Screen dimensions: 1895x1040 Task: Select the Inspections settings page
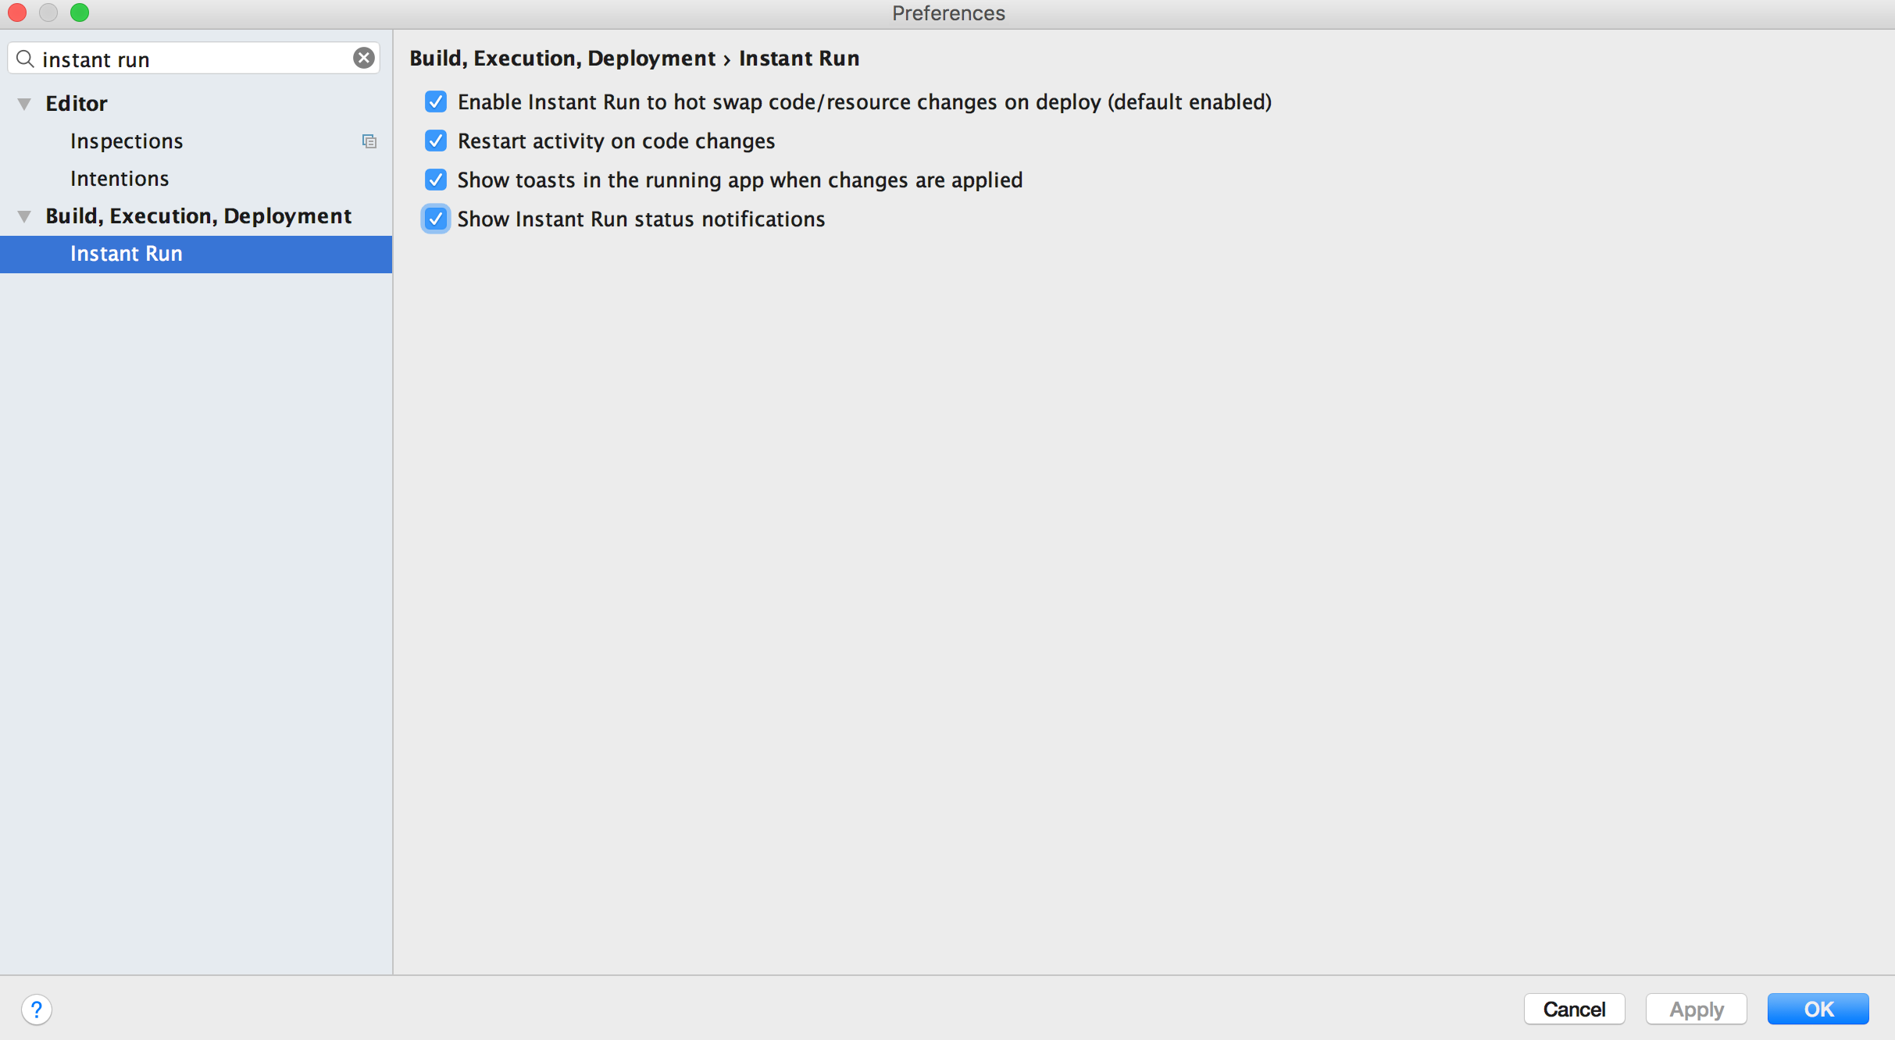tap(127, 141)
